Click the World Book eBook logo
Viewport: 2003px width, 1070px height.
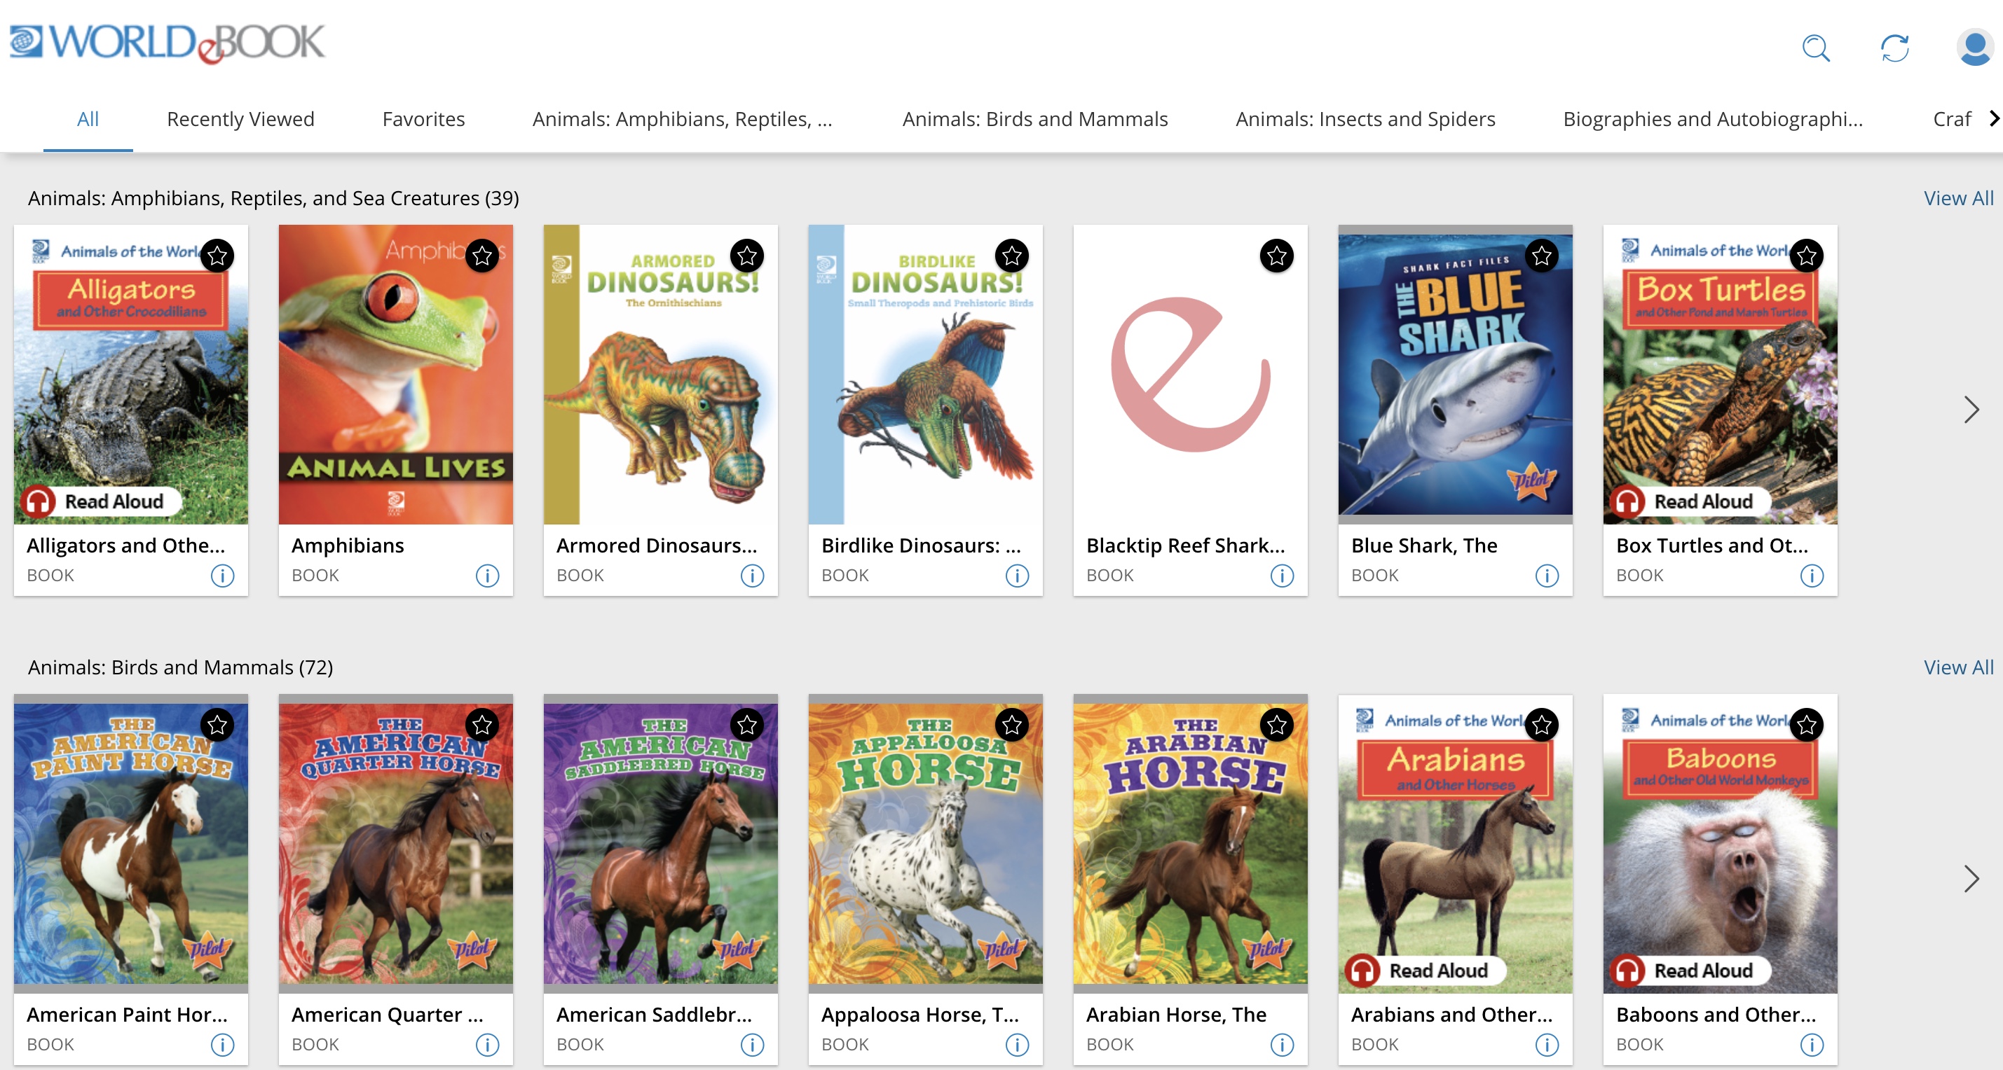168,43
